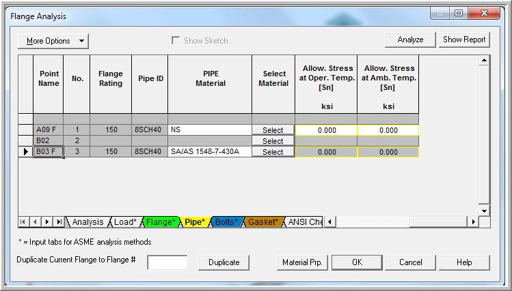The height and width of the screenshot is (291, 512).
Task: Click the Duplicate button
Action: [224, 262]
